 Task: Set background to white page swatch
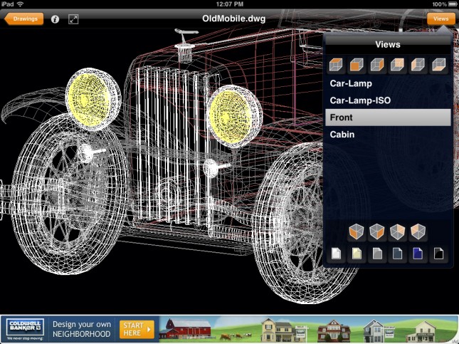335,254
